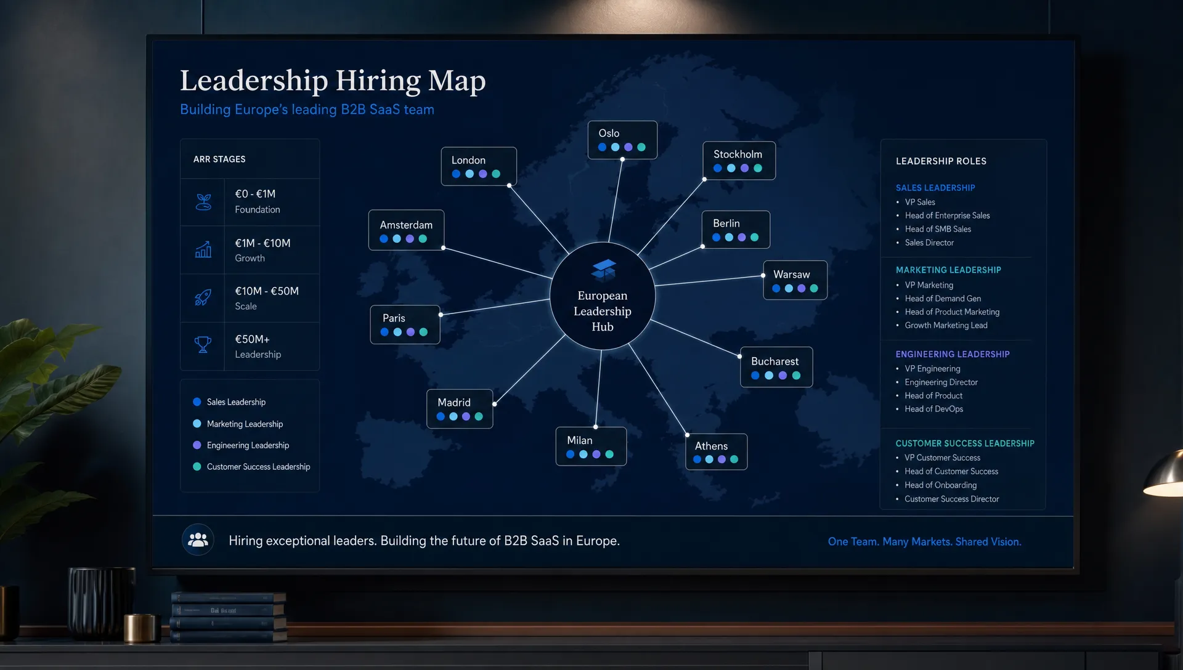The width and height of the screenshot is (1183, 670).
Task: Click London's dark blue sales dot
Action: point(456,174)
